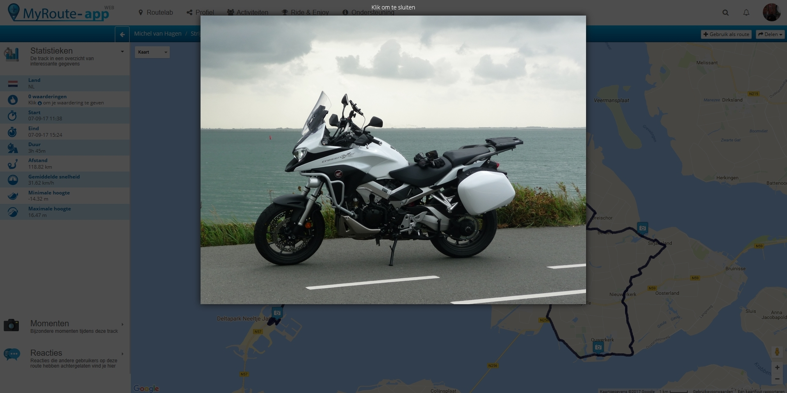Click the Eind timer icon
This screenshot has height=393, width=787.
pyautogui.click(x=13, y=131)
